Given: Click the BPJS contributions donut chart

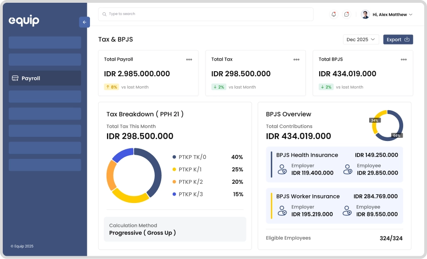Looking at the screenshot, I should tap(388, 125).
